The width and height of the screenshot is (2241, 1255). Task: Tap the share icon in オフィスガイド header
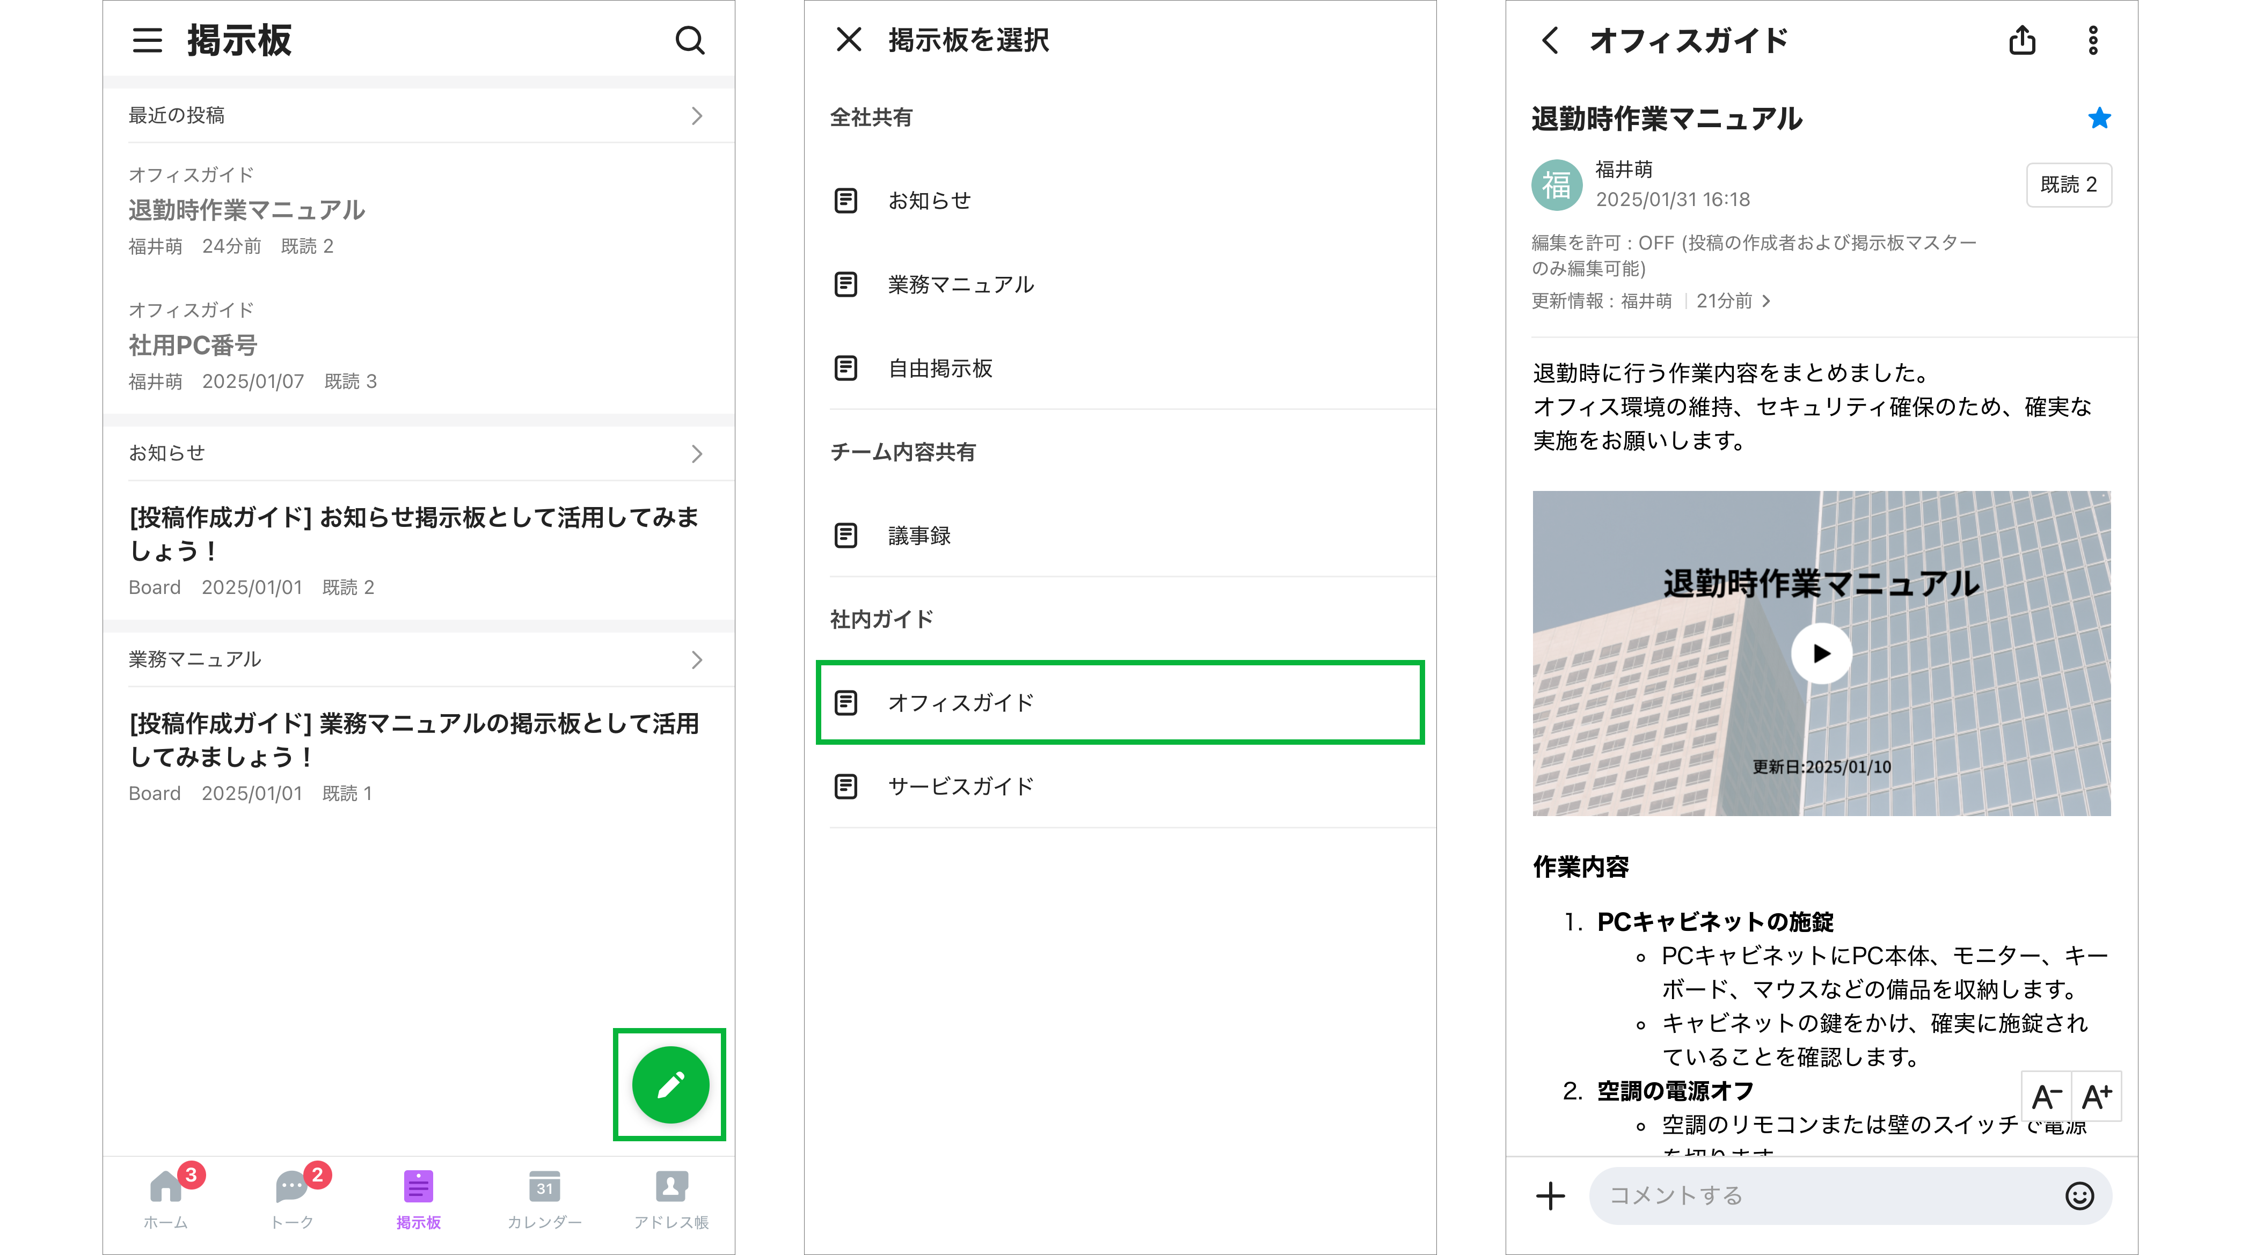2022,40
